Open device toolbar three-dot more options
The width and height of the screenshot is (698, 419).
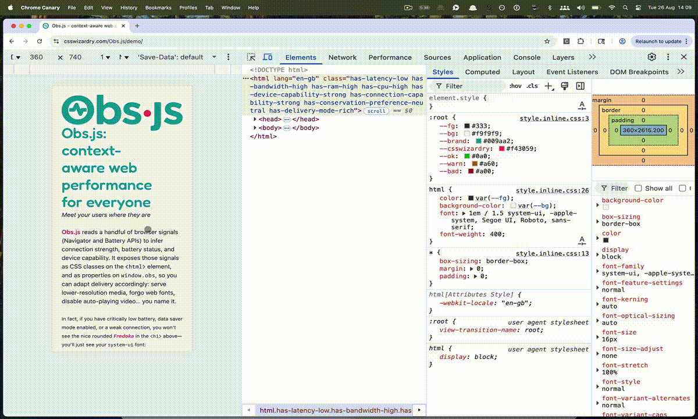[229, 57]
